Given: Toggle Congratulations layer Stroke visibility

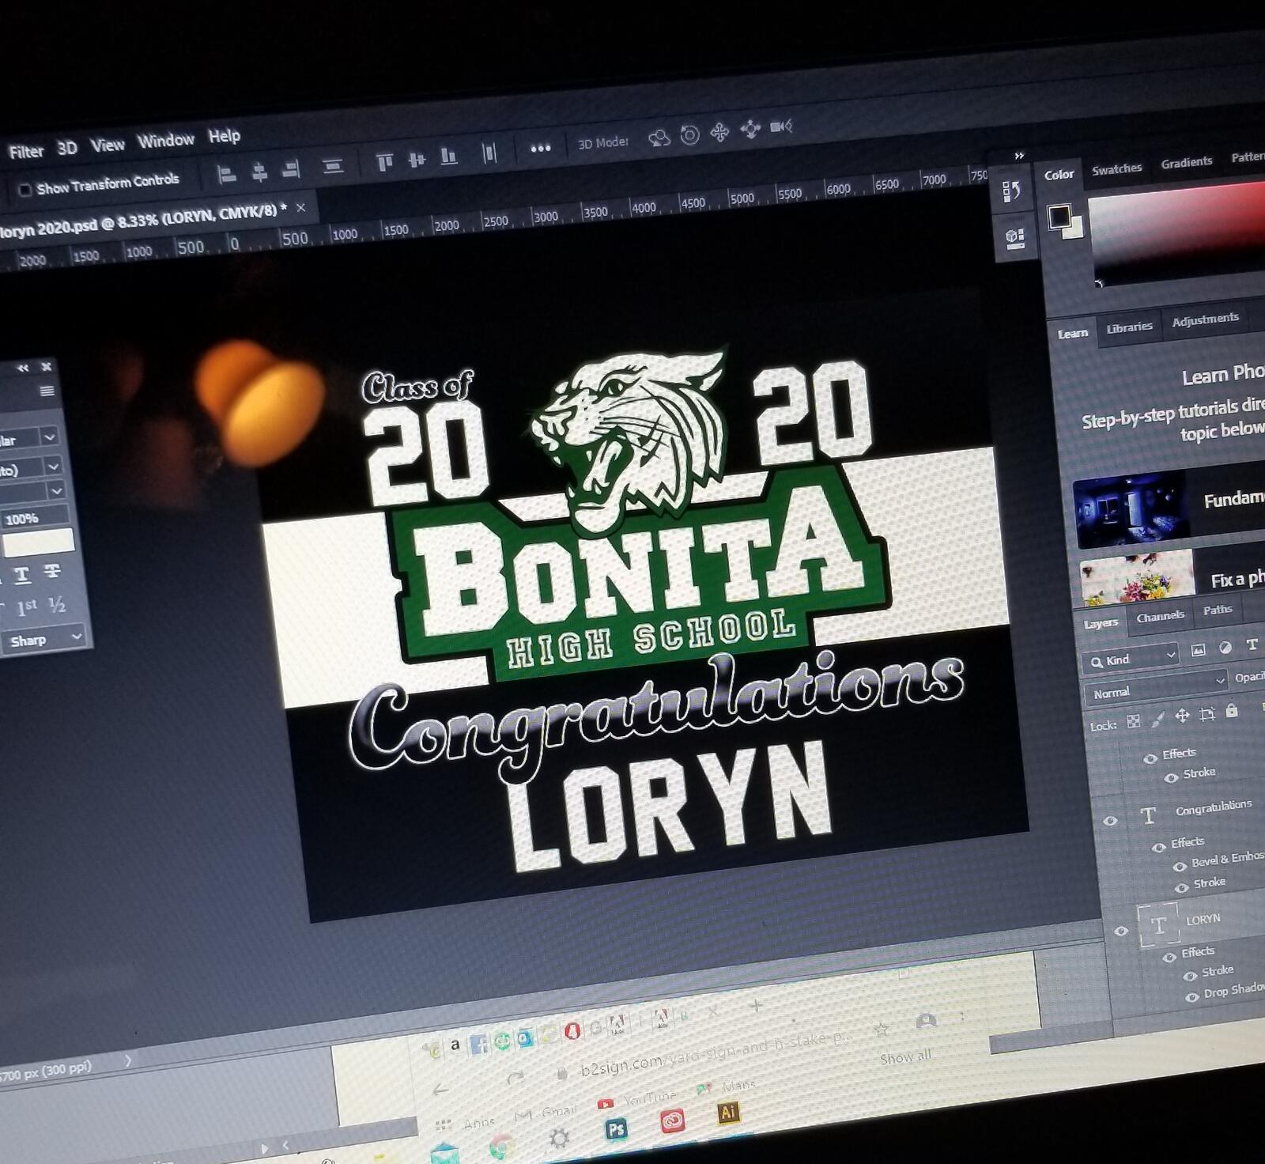Looking at the screenshot, I should coord(1181,887).
